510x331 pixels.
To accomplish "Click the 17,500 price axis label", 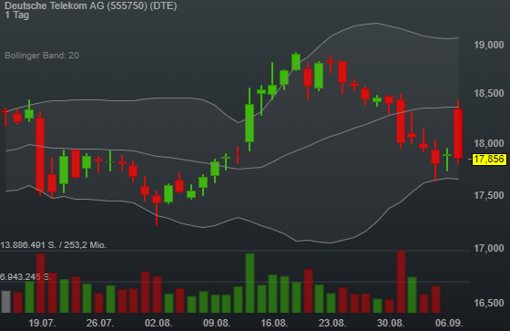I will coord(489,195).
